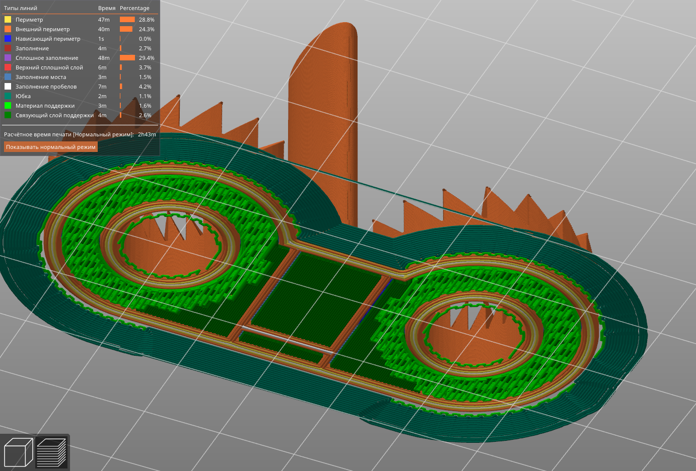
Task: Toggle the white Заполнение пробелов swatch
Action: [x=8, y=87]
